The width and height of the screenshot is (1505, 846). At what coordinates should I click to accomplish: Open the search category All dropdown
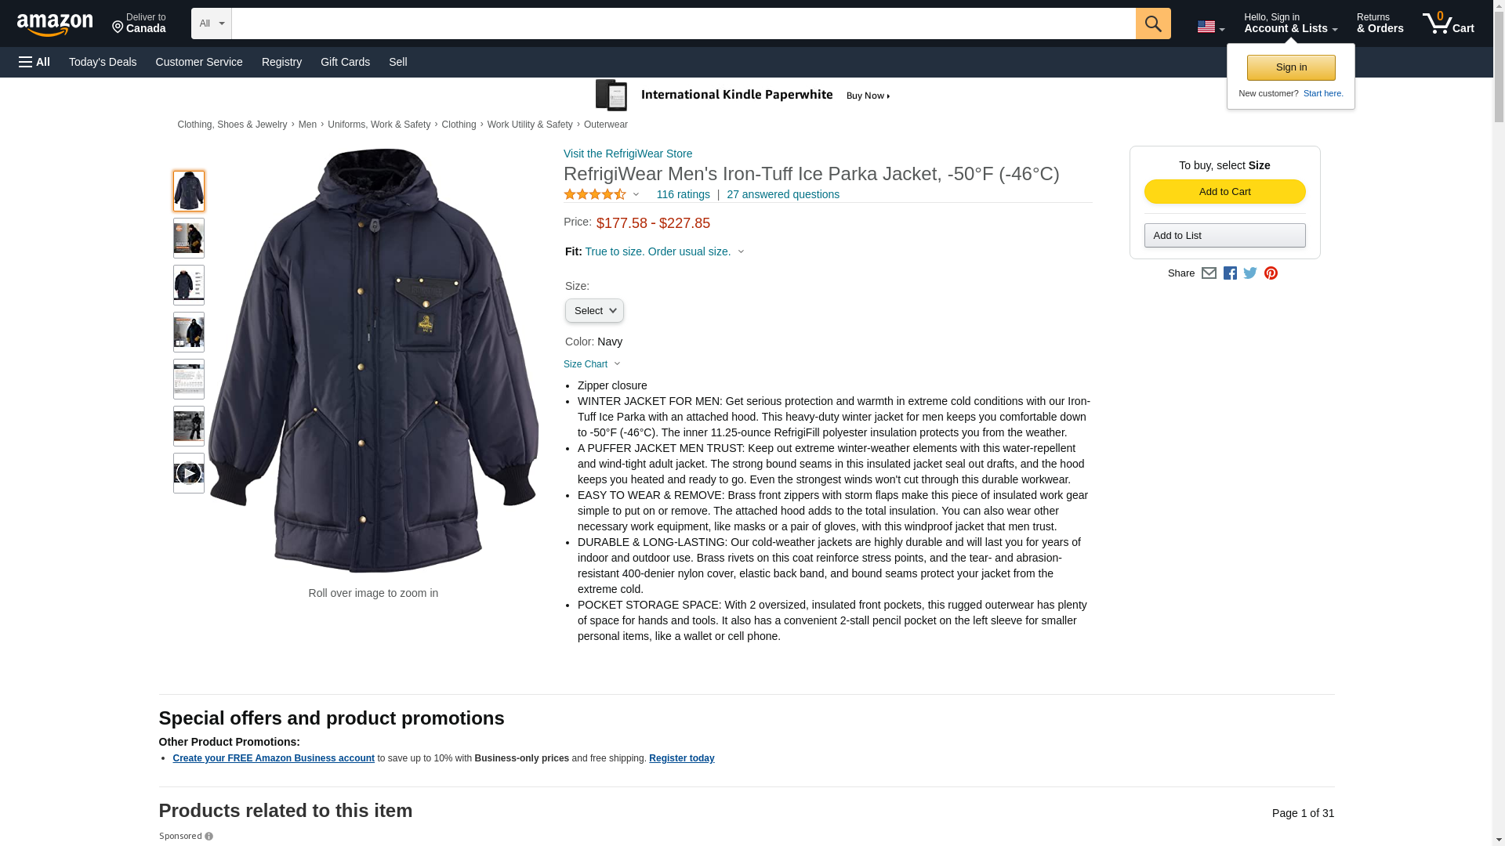point(211,23)
